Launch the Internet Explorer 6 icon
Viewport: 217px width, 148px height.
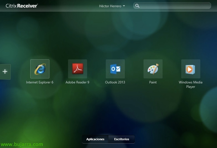click(40, 69)
